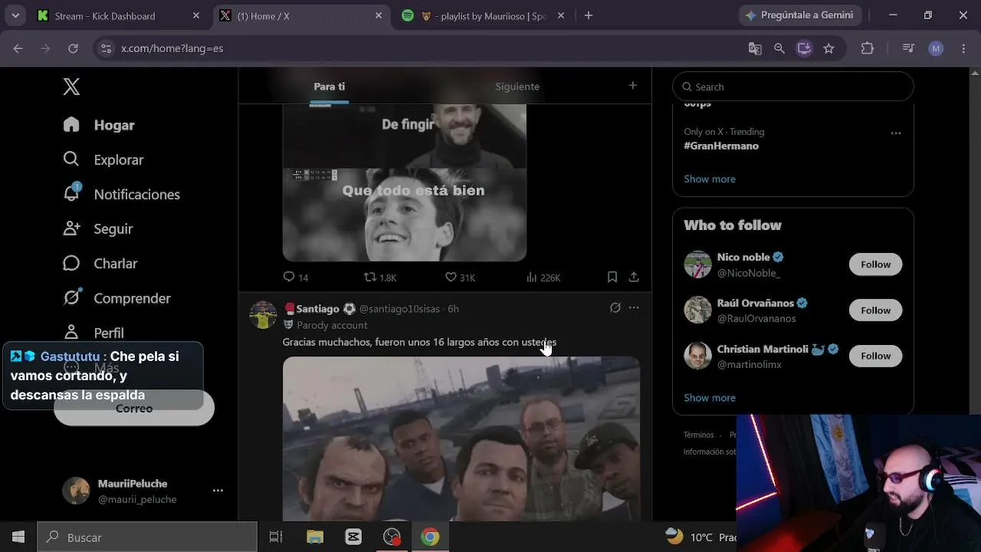Open a new browser tab
This screenshot has width=981, height=552.
point(589,15)
